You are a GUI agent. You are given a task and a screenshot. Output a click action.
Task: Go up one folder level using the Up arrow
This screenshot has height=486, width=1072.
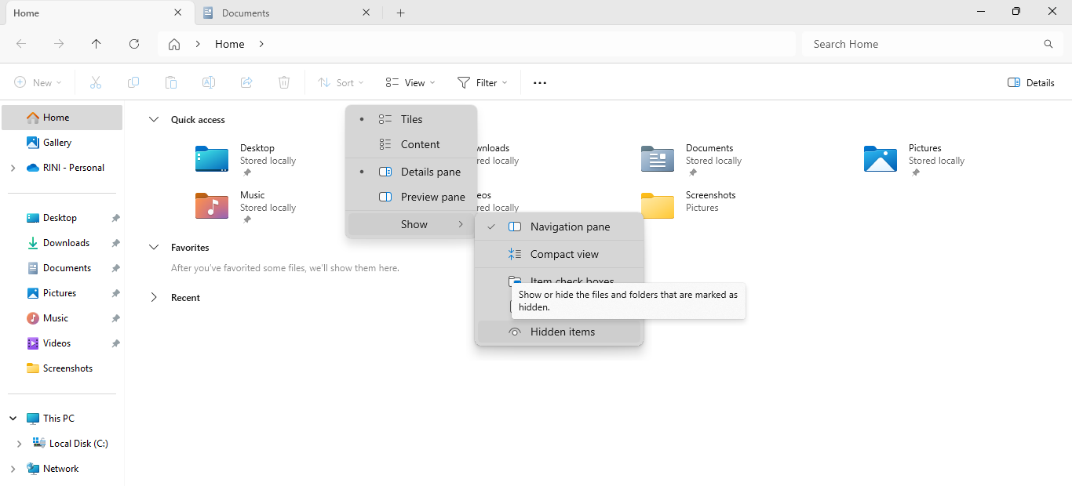pyautogui.click(x=97, y=44)
